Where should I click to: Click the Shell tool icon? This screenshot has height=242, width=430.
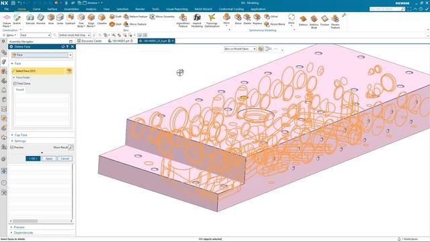click(x=116, y=24)
